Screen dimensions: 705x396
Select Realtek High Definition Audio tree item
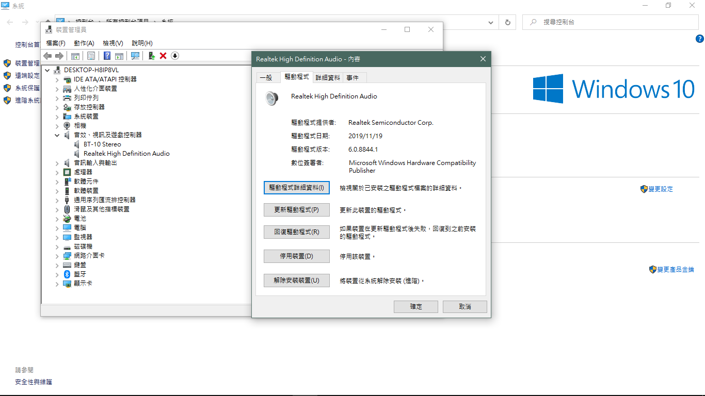pos(126,154)
